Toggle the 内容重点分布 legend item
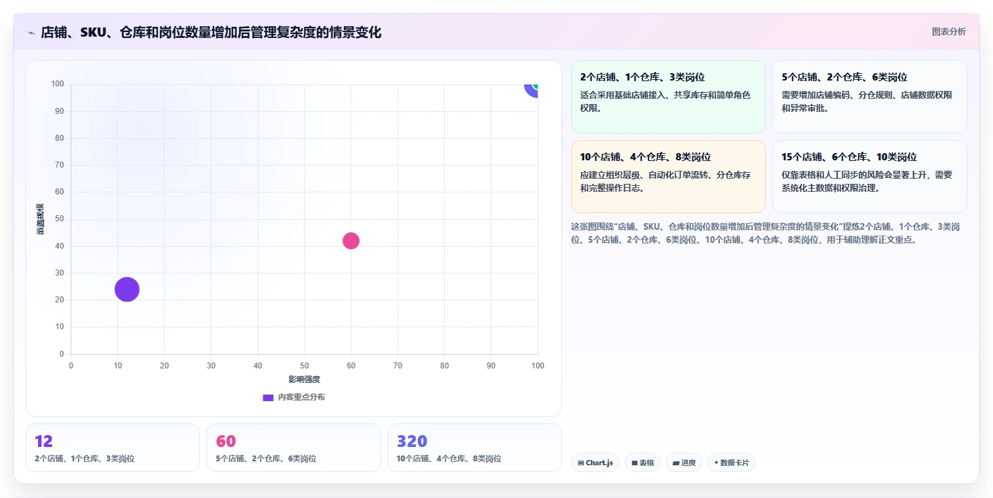This screenshot has height=498, width=993. (293, 397)
